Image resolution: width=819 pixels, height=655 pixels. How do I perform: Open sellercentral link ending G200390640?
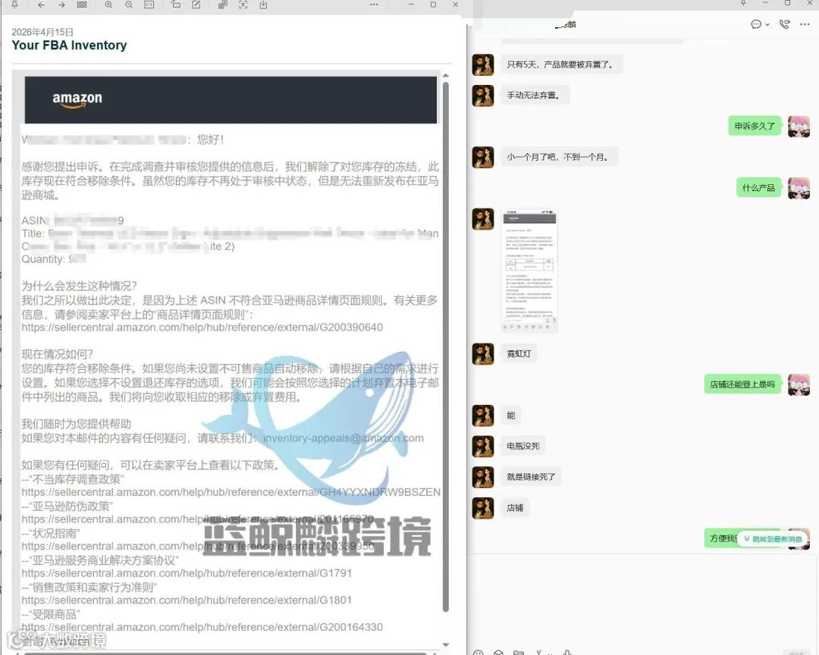tap(202, 327)
